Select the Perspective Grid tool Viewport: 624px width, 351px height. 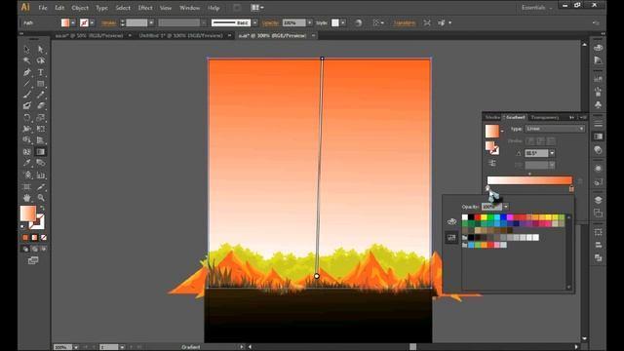(41, 140)
